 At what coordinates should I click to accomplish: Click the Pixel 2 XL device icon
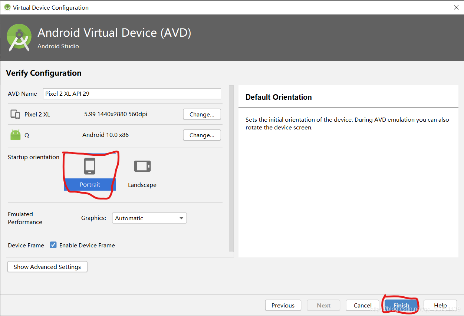click(15, 114)
